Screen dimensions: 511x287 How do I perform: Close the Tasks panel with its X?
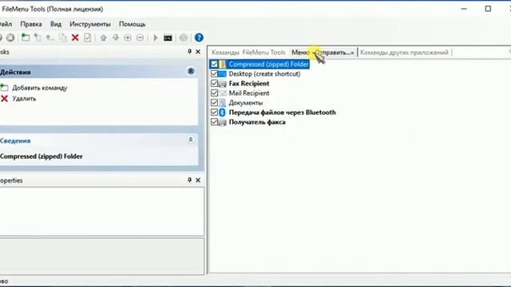tap(198, 51)
